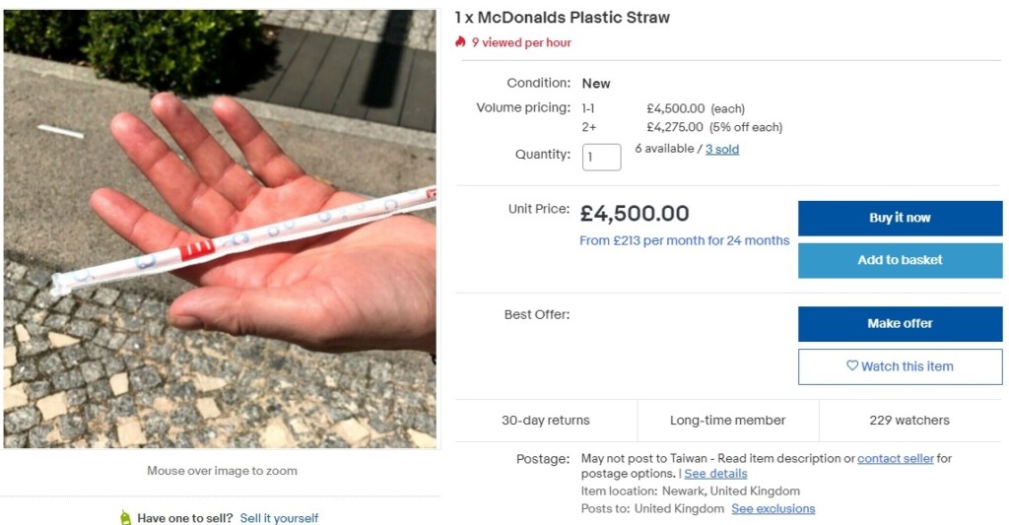The width and height of the screenshot is (1009, 525).
Task: View the £213 per month financing offer
Action: tap(684, 240)
